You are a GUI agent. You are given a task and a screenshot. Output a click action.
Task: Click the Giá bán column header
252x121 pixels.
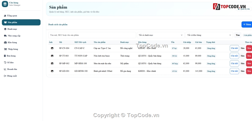pyautogui.click(x=198, y=42)
